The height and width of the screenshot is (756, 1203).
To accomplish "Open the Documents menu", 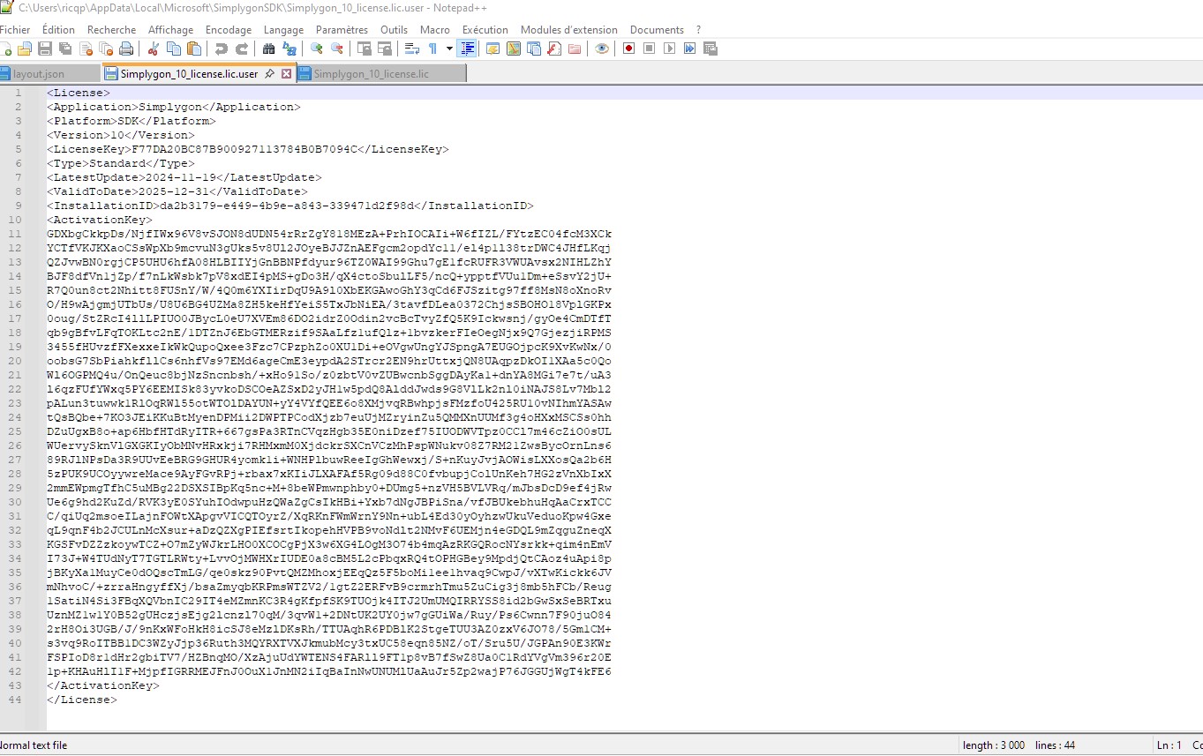I will (x=657, y=30).
